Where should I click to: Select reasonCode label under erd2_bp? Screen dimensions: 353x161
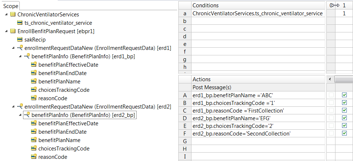(x=53, y=157)
